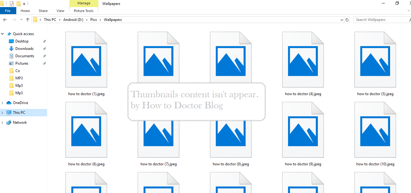Expand This PC in the navigation pane

[x=2, y=112]
